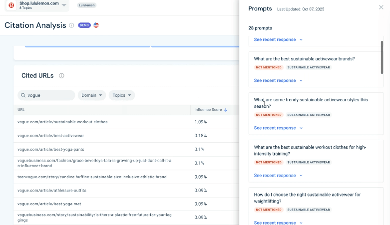Click the lululemon logo icon
The image size is (390, 225).
point(11,5)
